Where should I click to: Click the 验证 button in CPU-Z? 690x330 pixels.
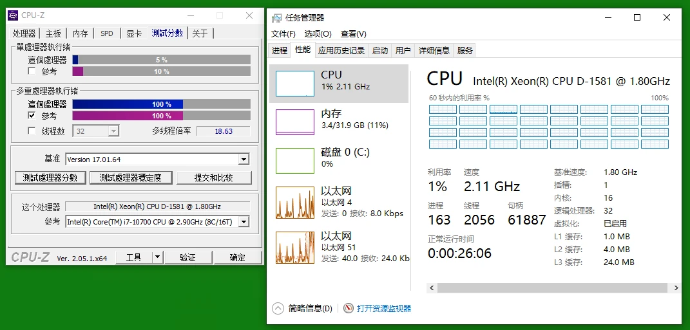[187, 257]
